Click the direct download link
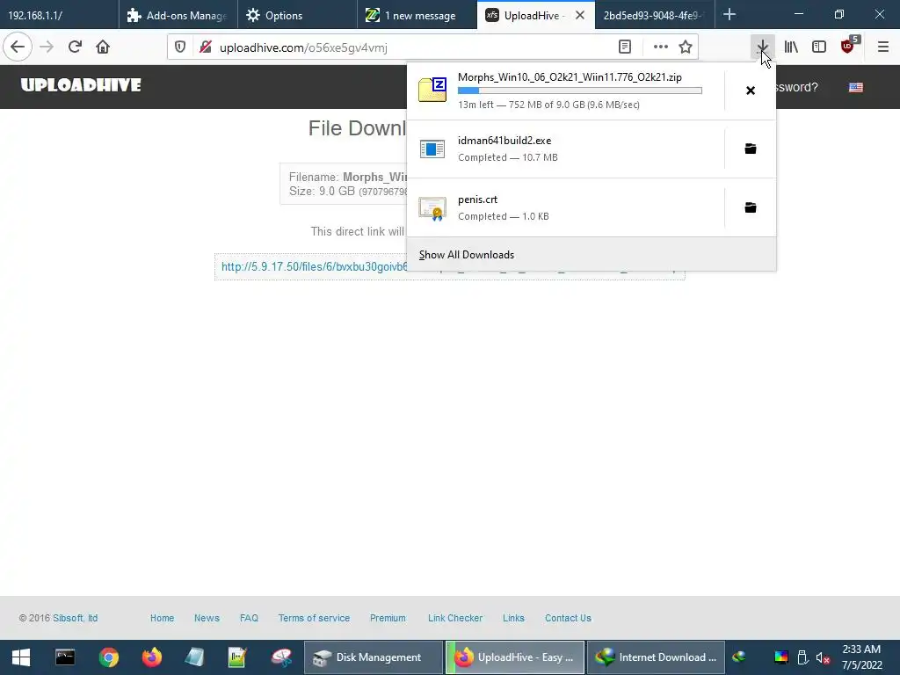Image resolution: width=900 pixels, height=675 pixels. (x=315, y=266)
